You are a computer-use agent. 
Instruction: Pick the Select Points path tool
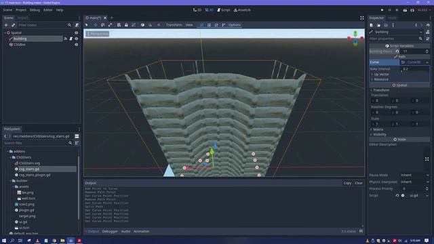click(x=202, y=25)
